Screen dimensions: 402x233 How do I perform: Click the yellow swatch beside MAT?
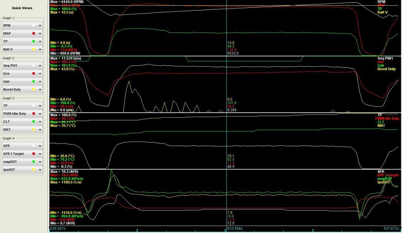(x=34, y=130)
